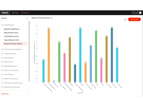Search reports with the magnifier icon
143x107 pixels.
pyautogui.click(x=27, y=18)
